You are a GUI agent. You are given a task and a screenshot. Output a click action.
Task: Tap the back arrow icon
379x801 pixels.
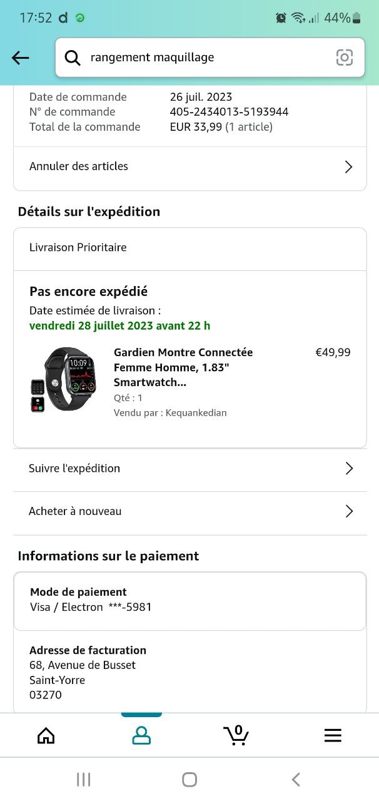tap(21, 58)
